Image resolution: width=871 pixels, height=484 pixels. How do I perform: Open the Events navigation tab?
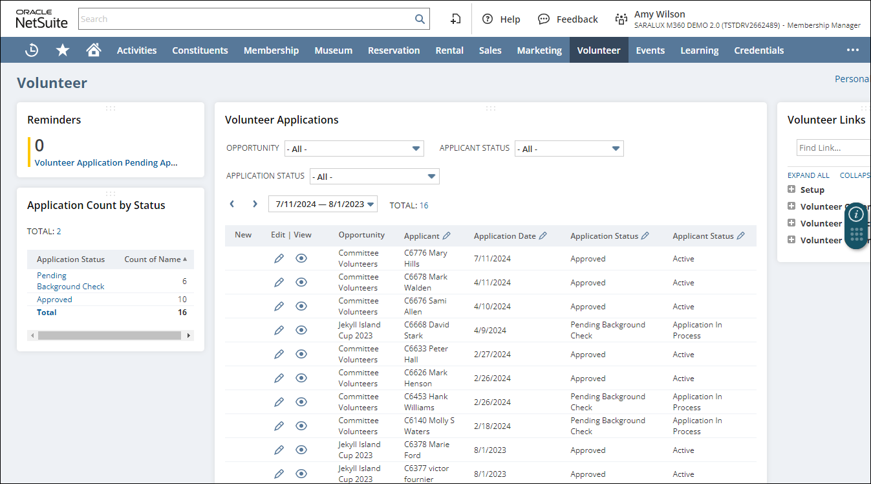(650, 50)
